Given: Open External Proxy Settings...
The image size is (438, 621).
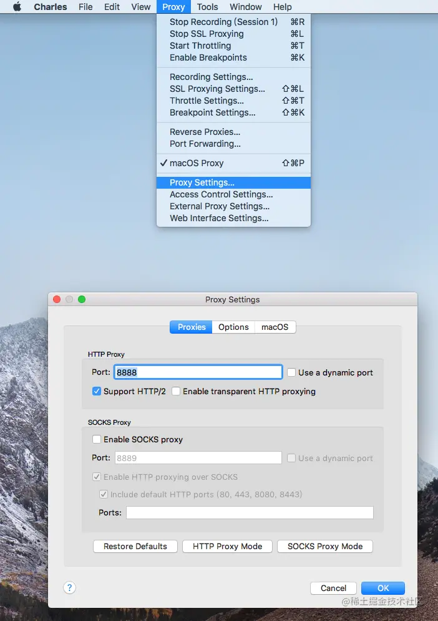Looking at the screenshot, I should 233,206.
